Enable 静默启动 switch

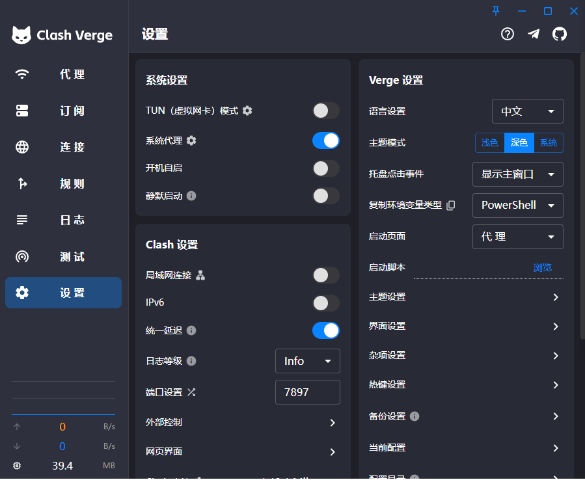click(x=326, y=196)
